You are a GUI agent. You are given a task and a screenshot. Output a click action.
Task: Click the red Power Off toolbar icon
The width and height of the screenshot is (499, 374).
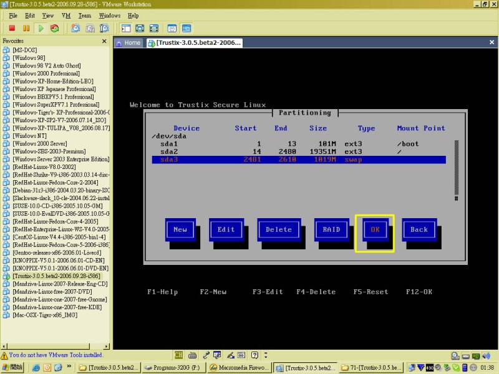click(12, 28)
